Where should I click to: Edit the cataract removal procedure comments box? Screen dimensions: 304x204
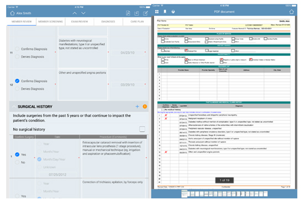coord(113,158)
